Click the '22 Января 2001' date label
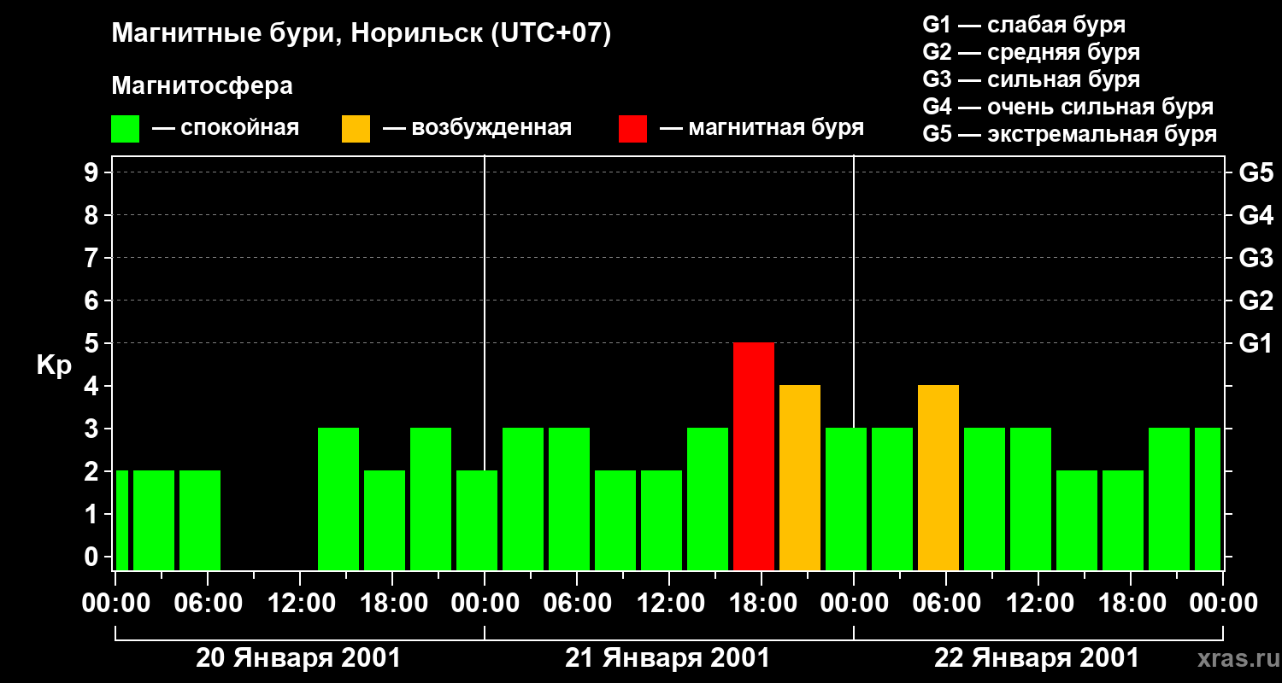1282x683 pixels. click(1037, 658)
